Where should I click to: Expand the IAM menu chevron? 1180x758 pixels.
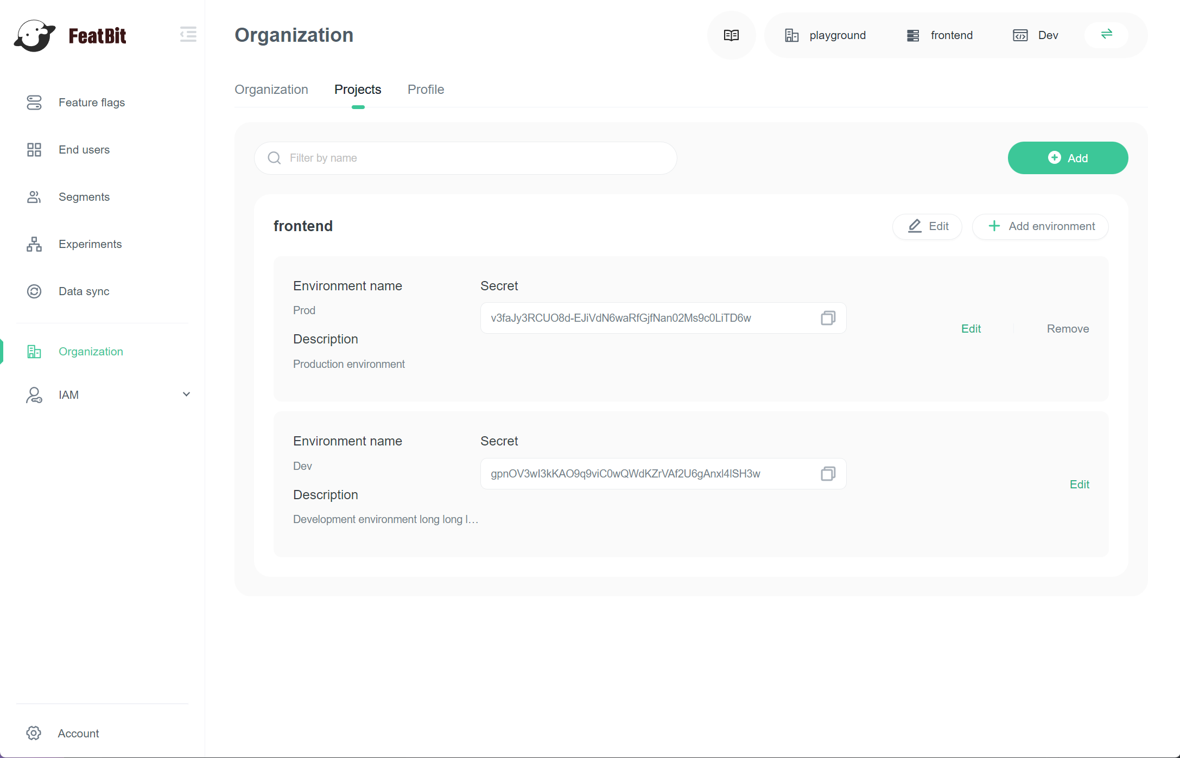(x=186, y=394)
